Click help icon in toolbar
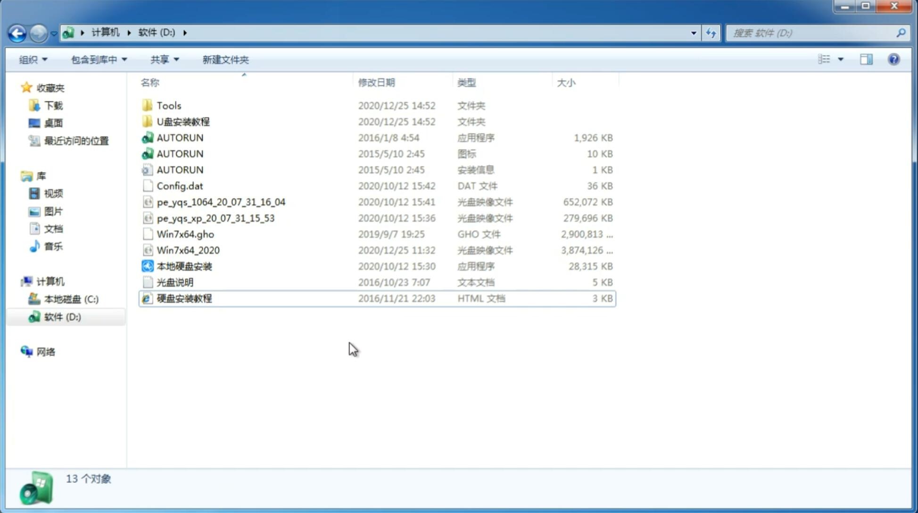This screenshot has width=918, height=513. [x=894, y=58]
